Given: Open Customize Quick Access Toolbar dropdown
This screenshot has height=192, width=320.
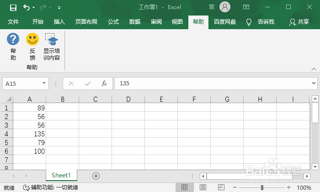Looking at the screenshot, I should pos(59,8).
